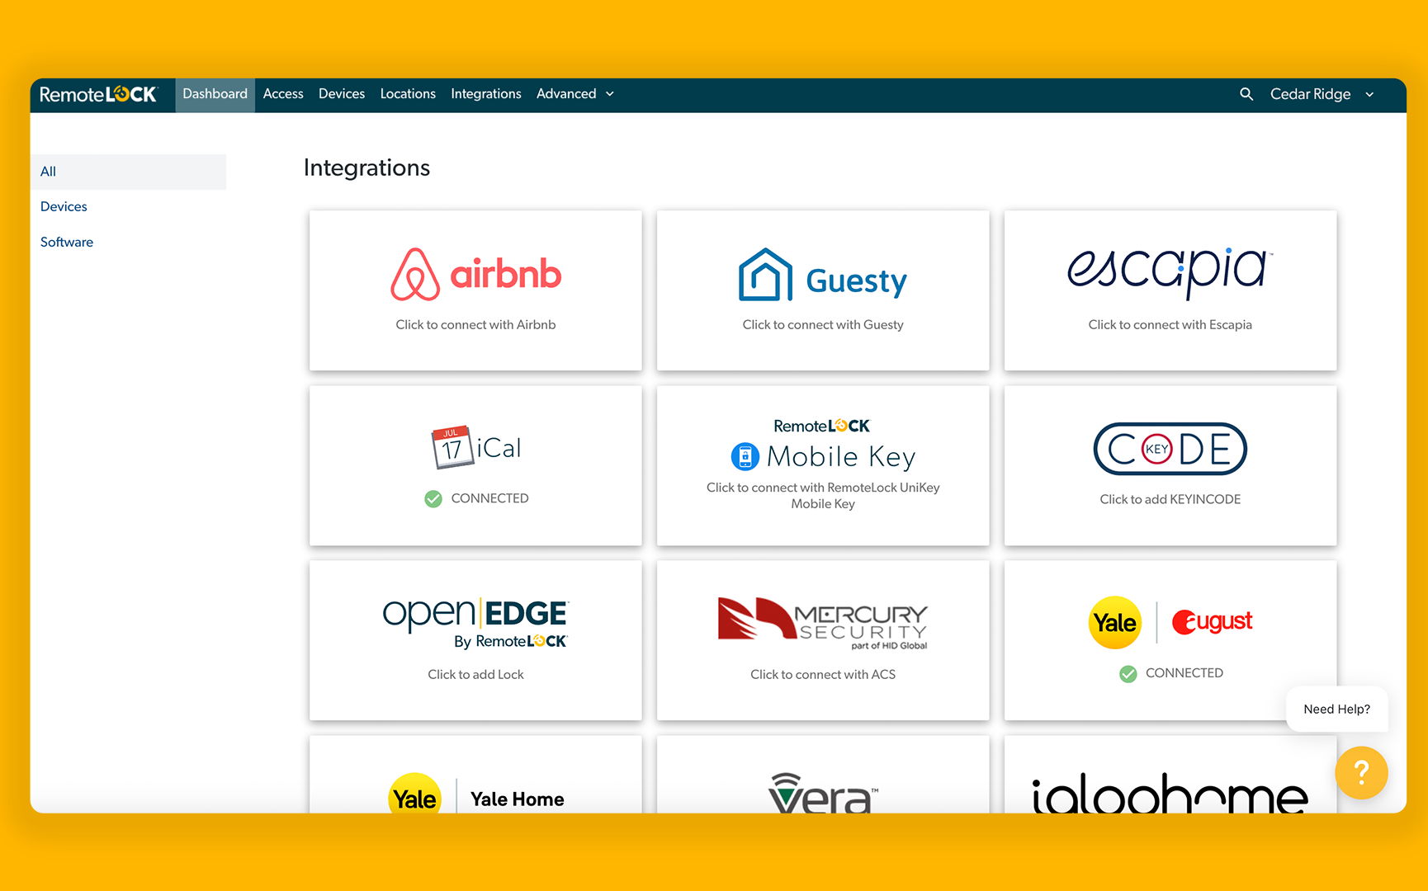1428x891 pixels.
Task: Click 'Click to connect with Guesty'
Action: (x=823, y=325)
